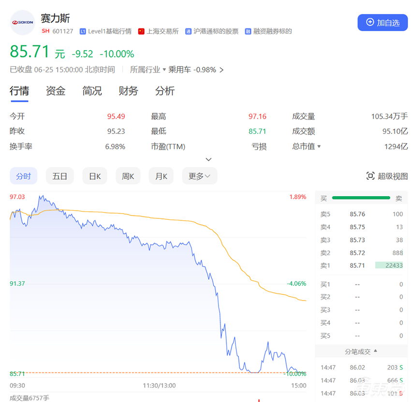Open the 财务 tab
This screenshot has height=402, width=411.
point(128,91)
